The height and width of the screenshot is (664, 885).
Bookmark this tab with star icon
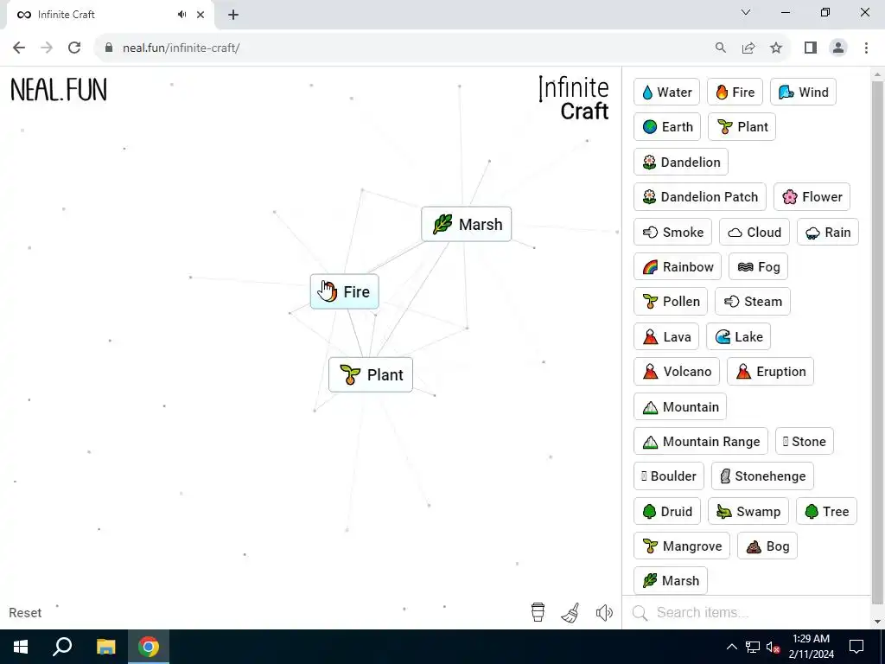point(777,48)
